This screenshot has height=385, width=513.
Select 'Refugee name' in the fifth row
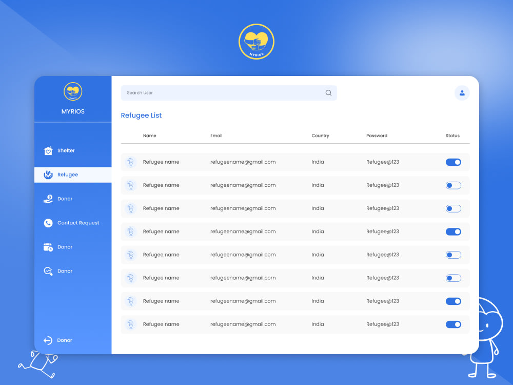pyautogui.click(x=161, y=255)
